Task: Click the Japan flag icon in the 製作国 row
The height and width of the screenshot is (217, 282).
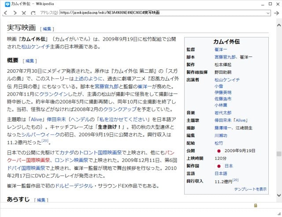Action: pyautogui.click(x=219, y=166)
